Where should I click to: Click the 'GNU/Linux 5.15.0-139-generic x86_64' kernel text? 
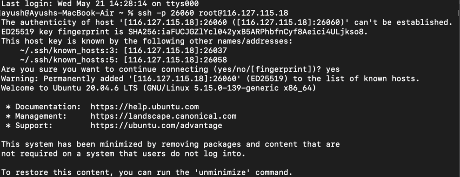click(x=229, y=88)
